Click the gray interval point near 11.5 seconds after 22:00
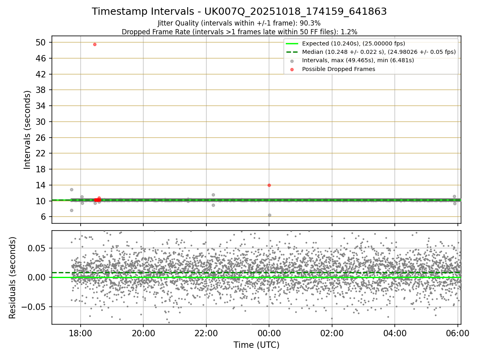 click(213, 195)
